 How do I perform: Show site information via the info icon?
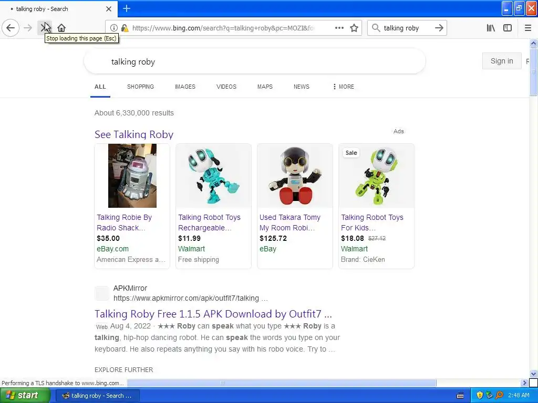114,28
